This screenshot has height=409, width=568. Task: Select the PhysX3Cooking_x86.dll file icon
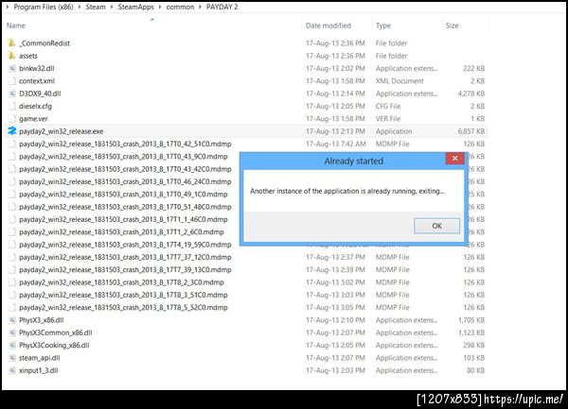pyautogui.click(x=12, y=345)
